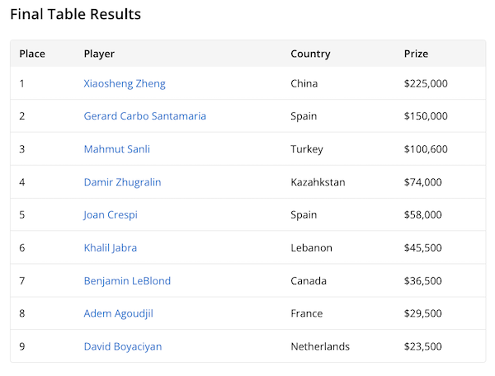Click Benjamin LeBlond link
495x376 pixels.
tap(127, 280)
